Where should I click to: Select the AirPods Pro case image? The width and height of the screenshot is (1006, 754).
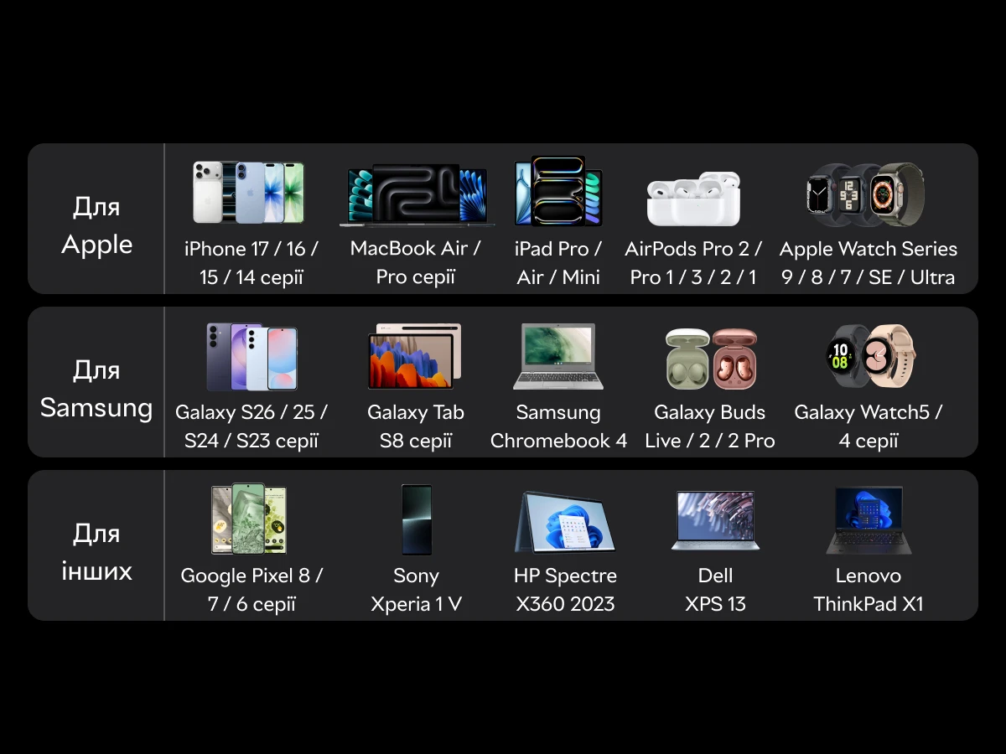click(693, 199)
